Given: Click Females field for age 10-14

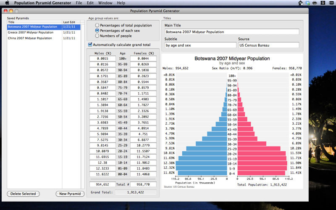Looking at the screenshot, I should [x=143, y=163].
